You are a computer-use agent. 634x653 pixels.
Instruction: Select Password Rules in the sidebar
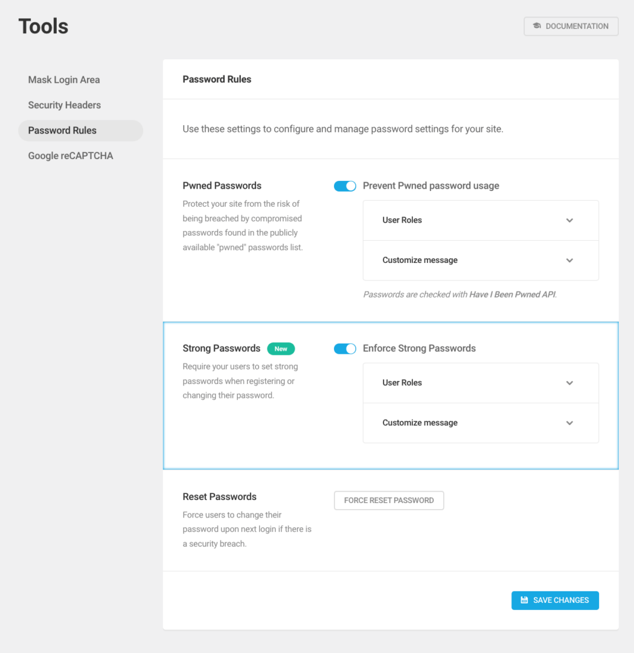click(62, 130)
